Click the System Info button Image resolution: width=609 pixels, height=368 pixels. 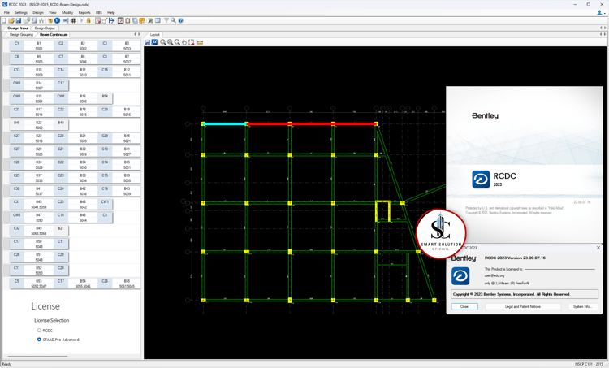click(582, 306)
